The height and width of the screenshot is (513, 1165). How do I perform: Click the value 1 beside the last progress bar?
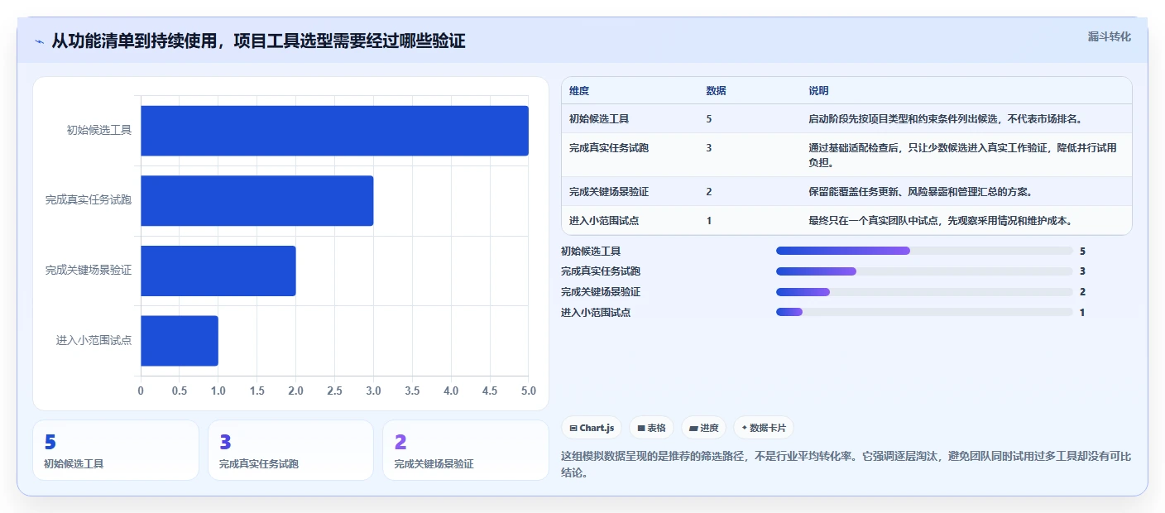point(1082,312)
